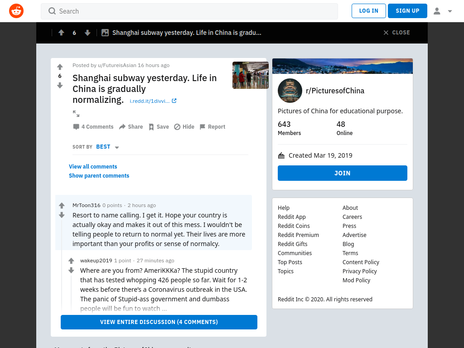Upvote the post in the black header bar
The height and width of the screenshot is (348, 464).
[x=61, y=33]
